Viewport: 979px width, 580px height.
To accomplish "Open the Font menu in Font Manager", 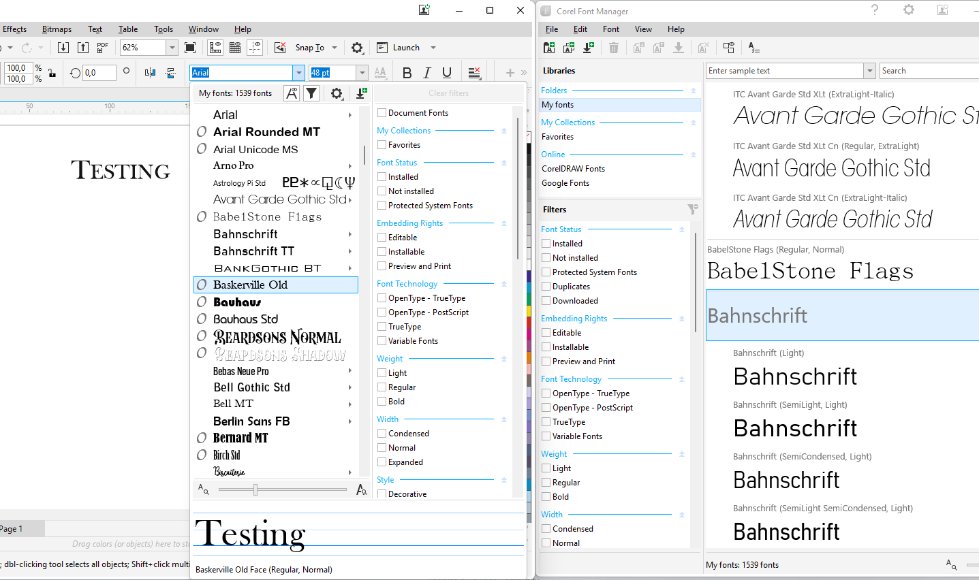I will coord(611,29).
